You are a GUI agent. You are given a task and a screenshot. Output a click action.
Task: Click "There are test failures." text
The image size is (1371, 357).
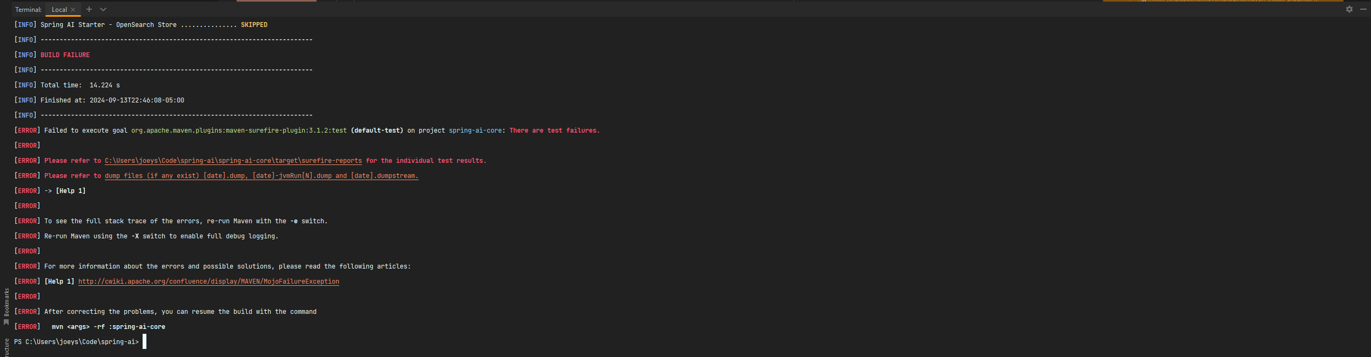point(554,131)
